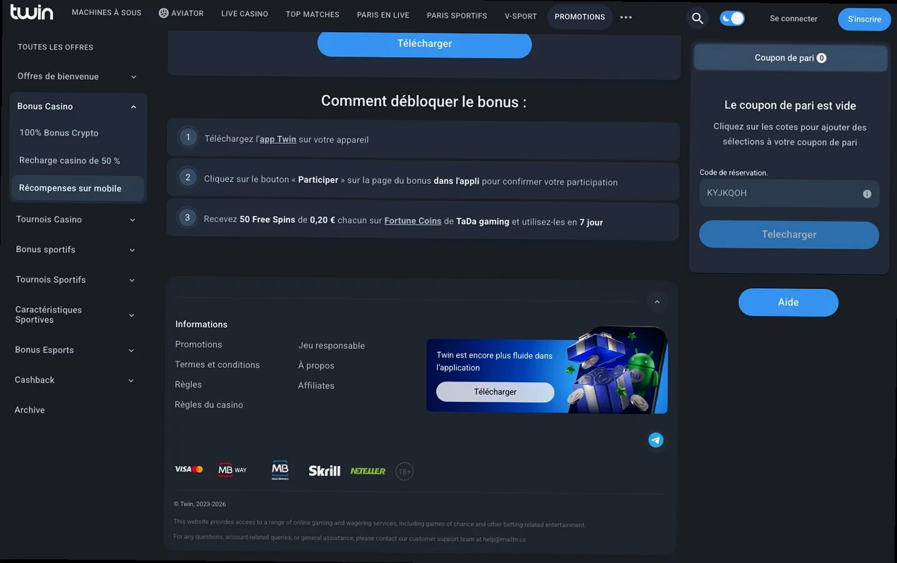This screenshot has height=563, width=897.
Task: Click Telecharger button in bet coupon panel
Action: click(x=789, y=235)
